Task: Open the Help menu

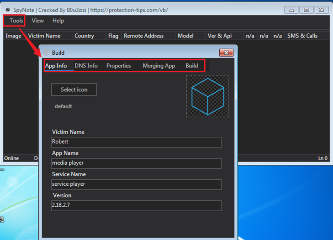Action: pos(58,21)
